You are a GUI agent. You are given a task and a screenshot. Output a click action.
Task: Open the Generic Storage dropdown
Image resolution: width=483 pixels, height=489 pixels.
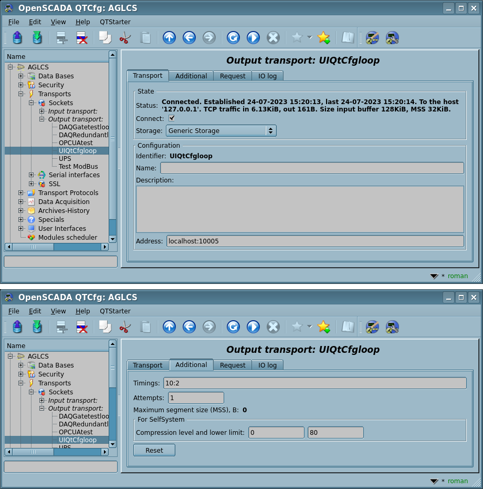point(221,130)
